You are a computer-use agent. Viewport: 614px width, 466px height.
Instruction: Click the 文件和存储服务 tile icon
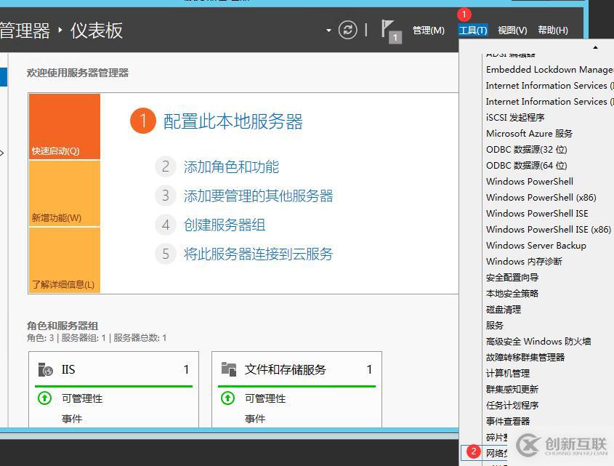point(227,369)
